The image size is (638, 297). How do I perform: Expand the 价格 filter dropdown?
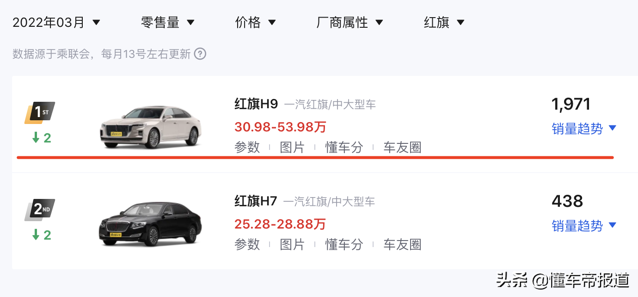coord(256,22)
